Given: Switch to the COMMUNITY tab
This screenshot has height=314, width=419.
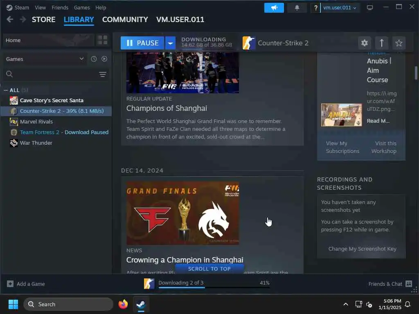Looking at the screenshot, I should (x=125, y=20).
